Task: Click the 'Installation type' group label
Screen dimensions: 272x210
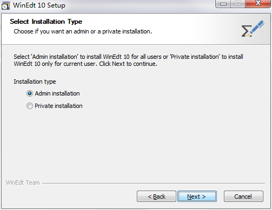Action: pyautogui.click(x=35, y=82)
